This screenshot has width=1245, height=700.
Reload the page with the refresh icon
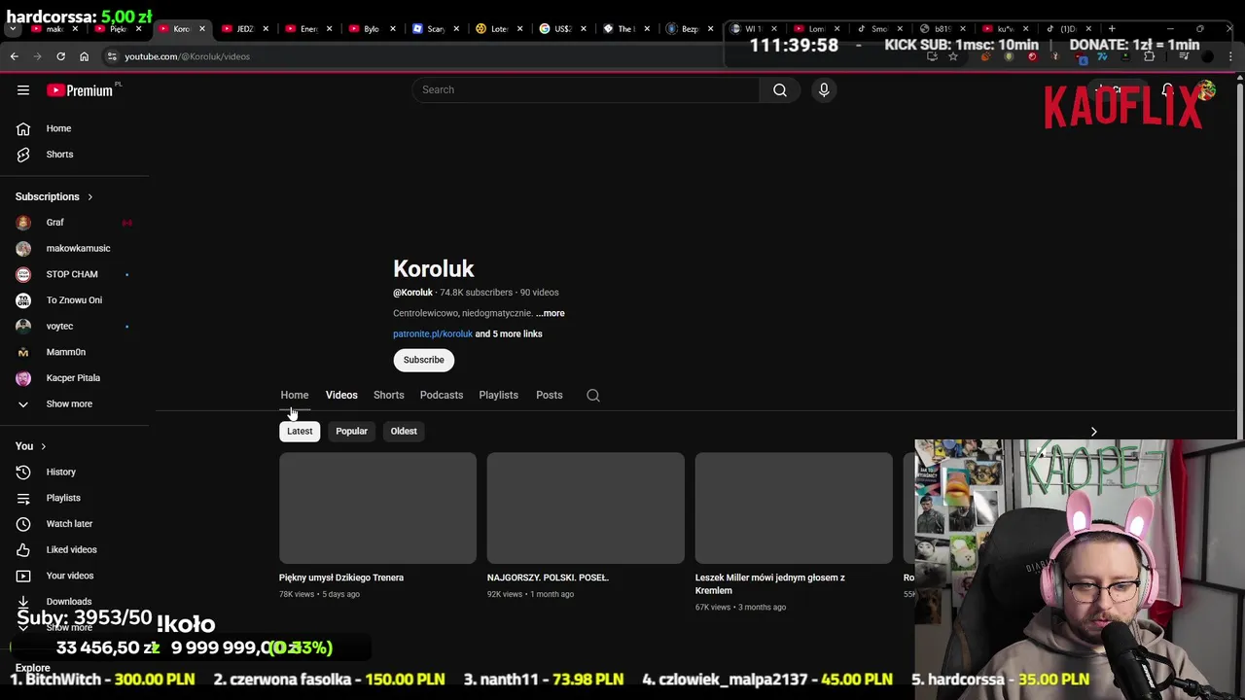[x=60, y=56]
